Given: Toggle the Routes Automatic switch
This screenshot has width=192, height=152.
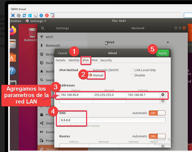Looking at the screenshot, I should pyautogui.click(x=157, y=136).
